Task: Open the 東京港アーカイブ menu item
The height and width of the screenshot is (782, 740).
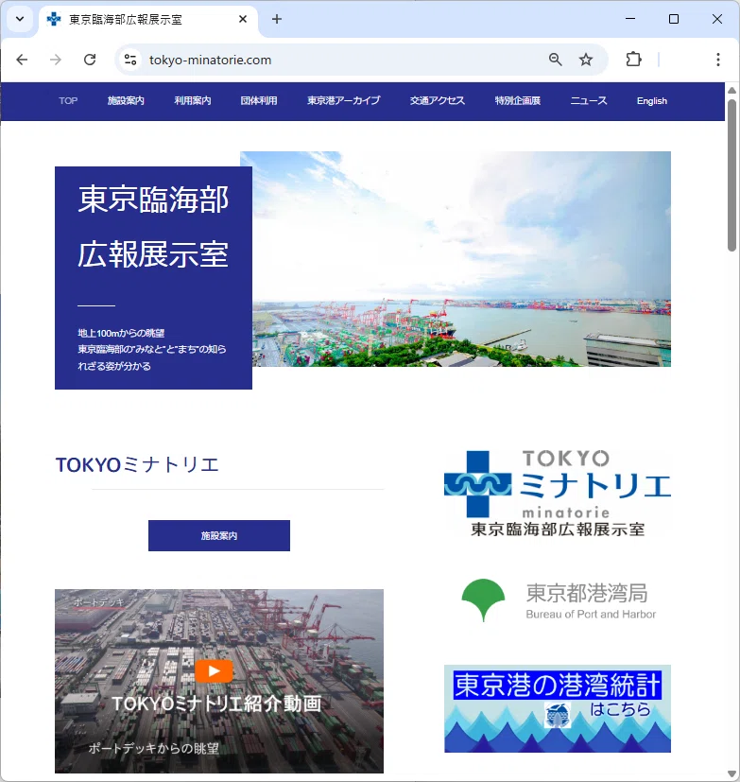Action: pos(344,101)
